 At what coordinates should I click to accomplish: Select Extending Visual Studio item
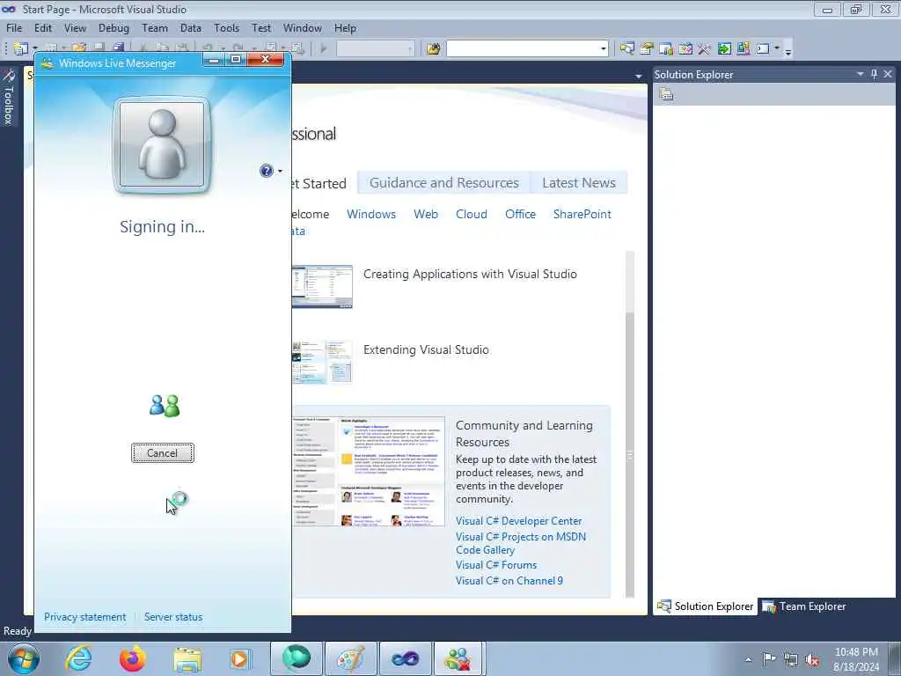click(426, 349)
